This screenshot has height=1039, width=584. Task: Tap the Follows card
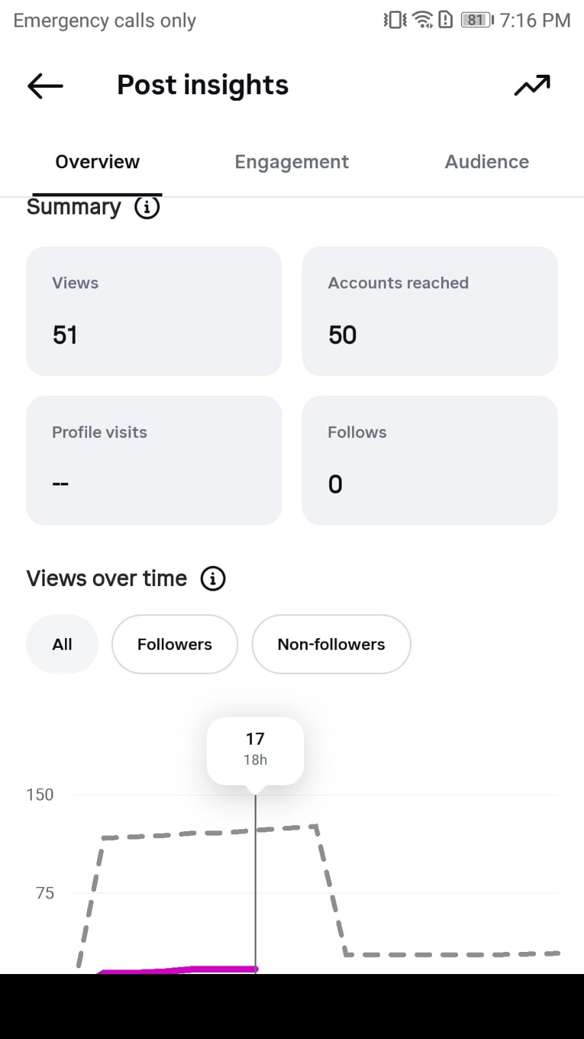[x=429, y=460]
